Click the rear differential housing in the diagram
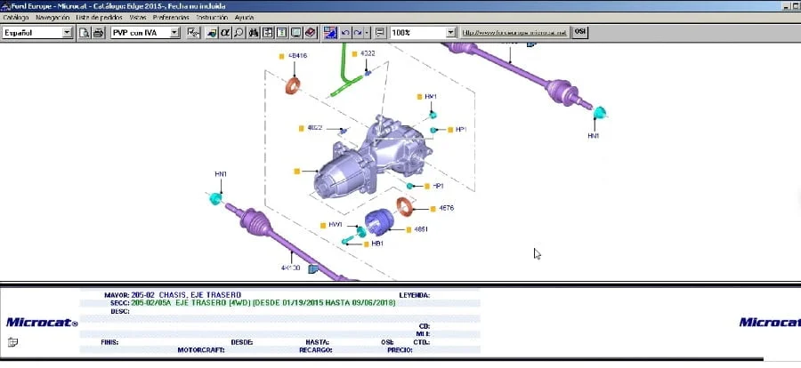This screenshot has height=368, width=801. click(373, 158)
